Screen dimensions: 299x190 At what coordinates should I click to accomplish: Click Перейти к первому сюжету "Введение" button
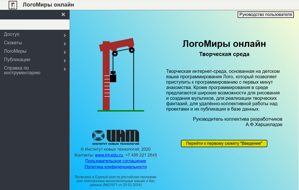224,143
